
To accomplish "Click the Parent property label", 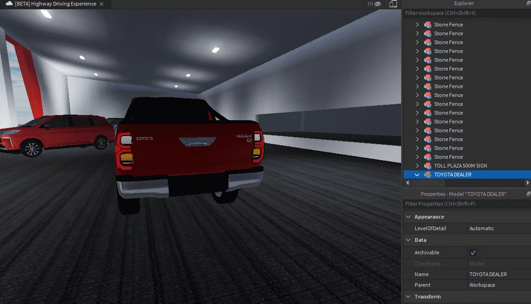I will point(422,285).
